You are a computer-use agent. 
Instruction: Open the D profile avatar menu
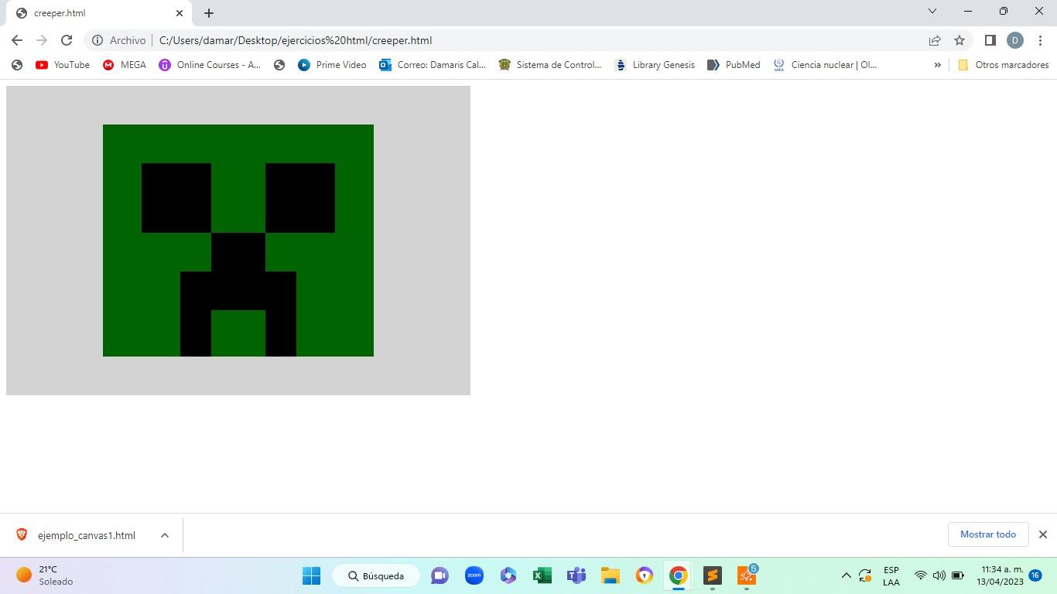point(1015,40)
